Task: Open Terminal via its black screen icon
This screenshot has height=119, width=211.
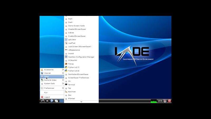Action: coord(66,85)
